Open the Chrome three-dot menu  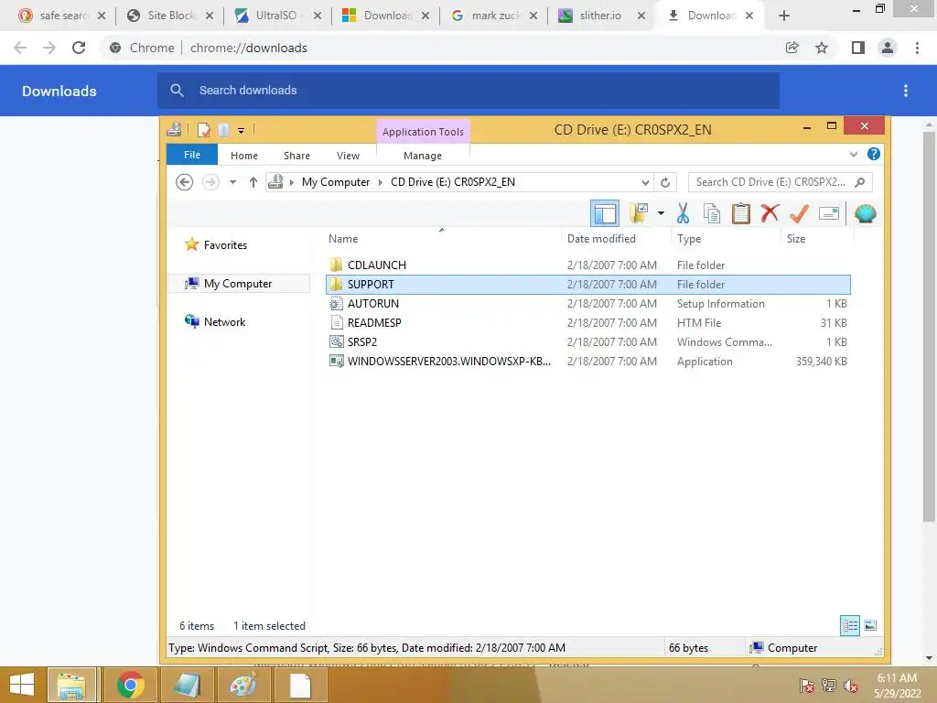click(917, 48)
